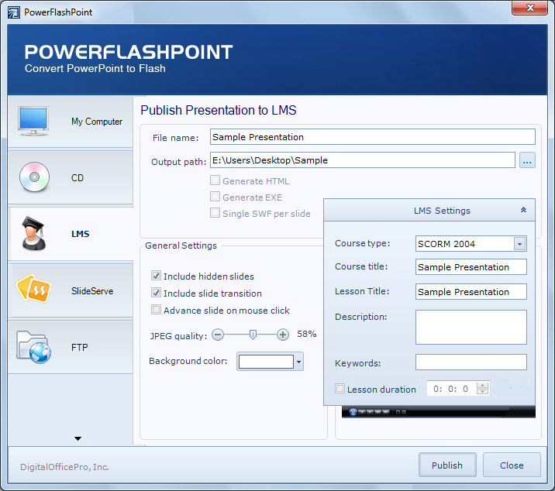Viewport: 555px width, 491px height.
Task: Browse output path with ellipsis button
Action: pyautogui.click(x=527, y=160)
